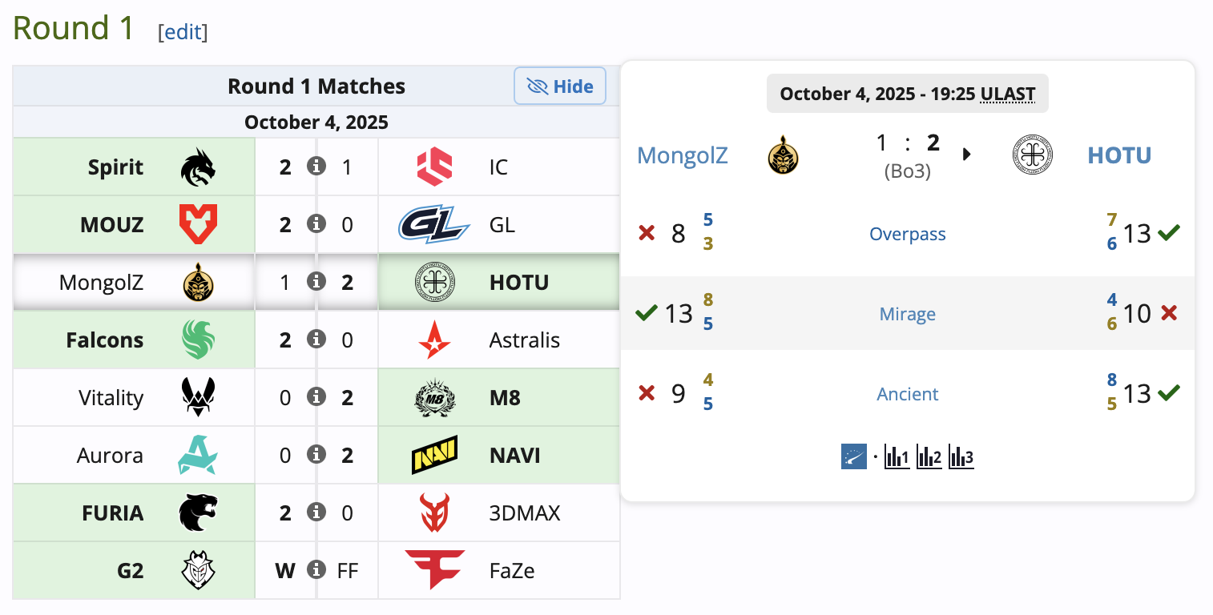
Task: Click the edit link beside Round 1
Action: (183, 32)
